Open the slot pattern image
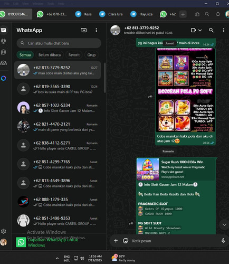This screenshot has width=229, height=264. (185, 90)
